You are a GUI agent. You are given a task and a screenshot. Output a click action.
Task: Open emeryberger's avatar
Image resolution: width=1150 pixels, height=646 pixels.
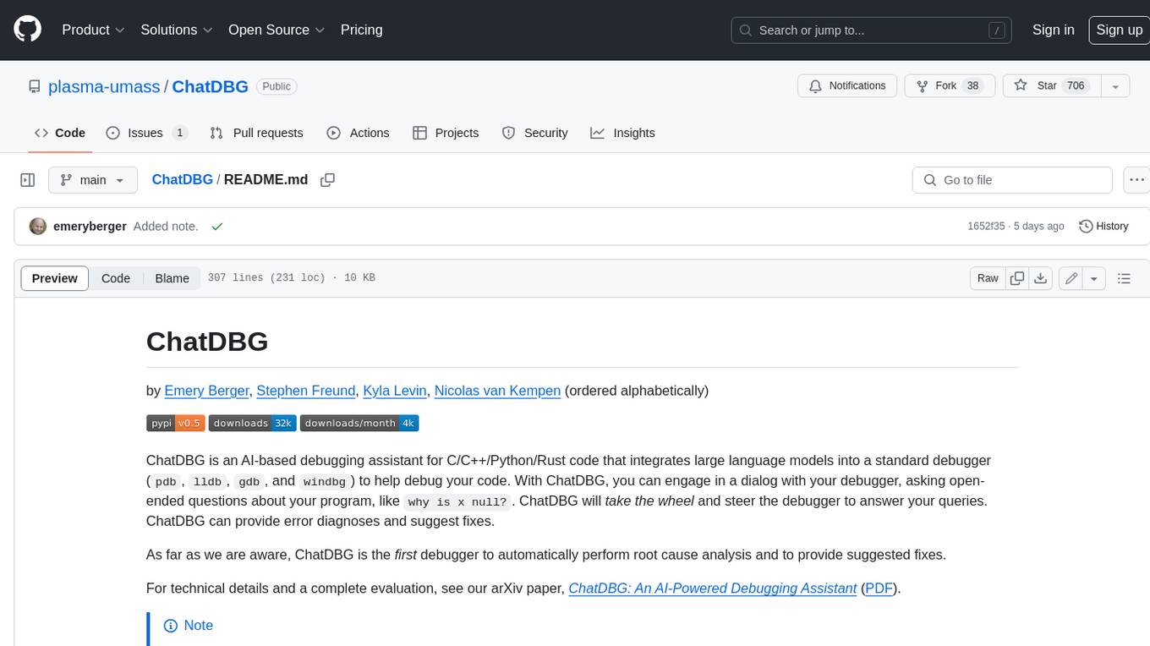click(38, 227)
